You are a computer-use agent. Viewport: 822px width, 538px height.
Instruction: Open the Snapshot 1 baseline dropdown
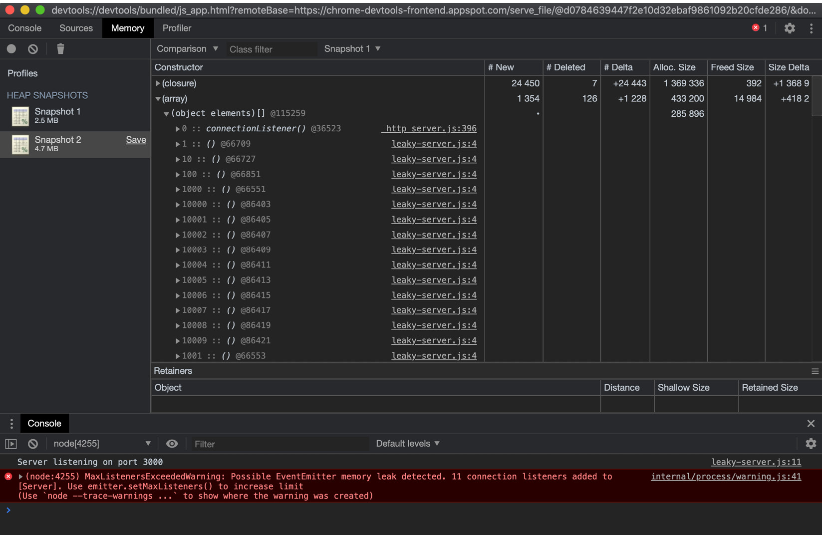coord(352,48)
